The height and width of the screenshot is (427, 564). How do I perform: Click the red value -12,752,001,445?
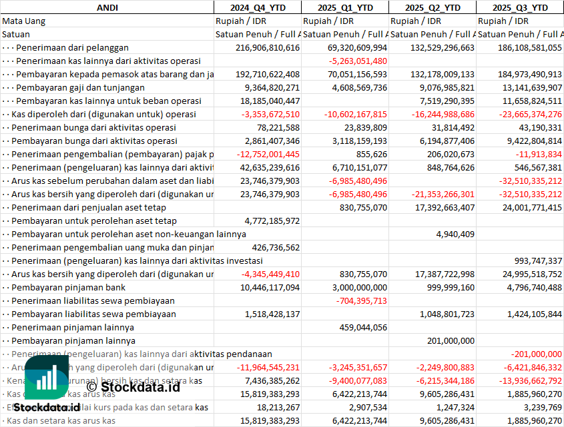pos(268,154)
